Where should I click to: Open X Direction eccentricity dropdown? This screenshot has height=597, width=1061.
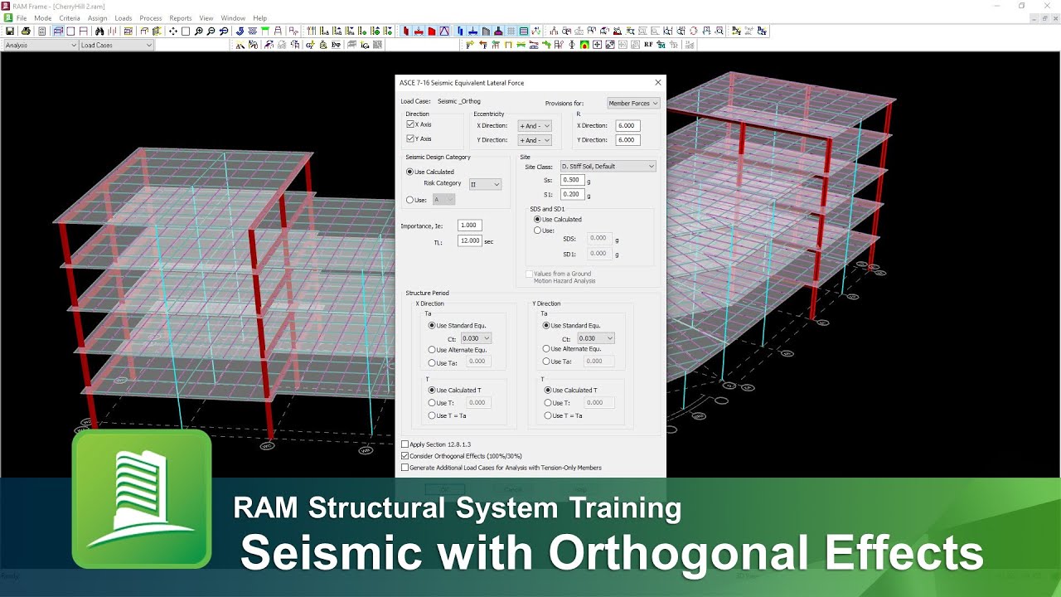point(535,126)
